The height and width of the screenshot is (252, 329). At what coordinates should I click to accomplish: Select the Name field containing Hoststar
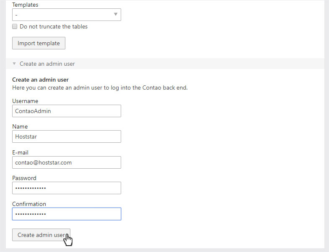click(67, 136)
